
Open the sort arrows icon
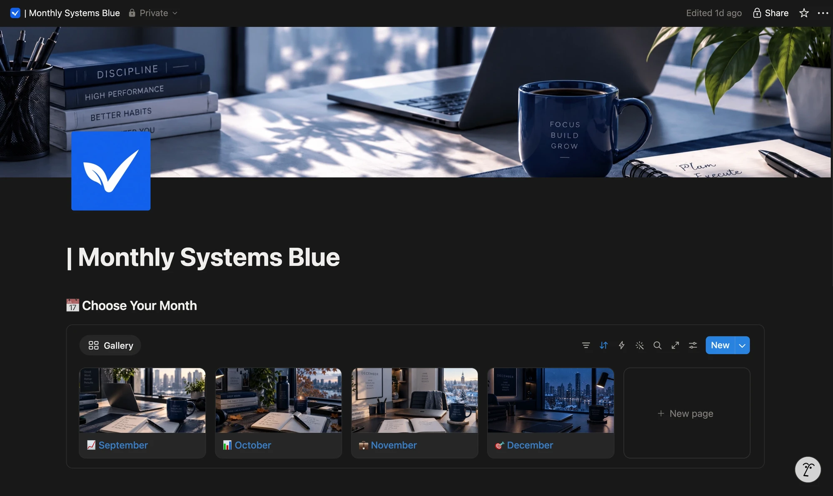click(604, 345)
